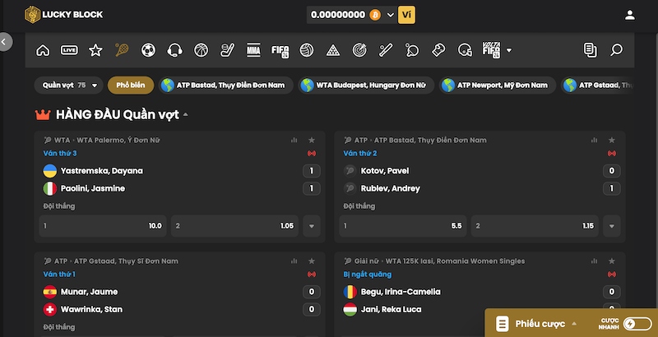Select the darts target icon

359,50
